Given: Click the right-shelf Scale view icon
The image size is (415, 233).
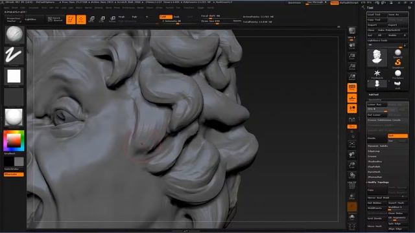Looking at the screenshot, I should (x=351, y=165).
